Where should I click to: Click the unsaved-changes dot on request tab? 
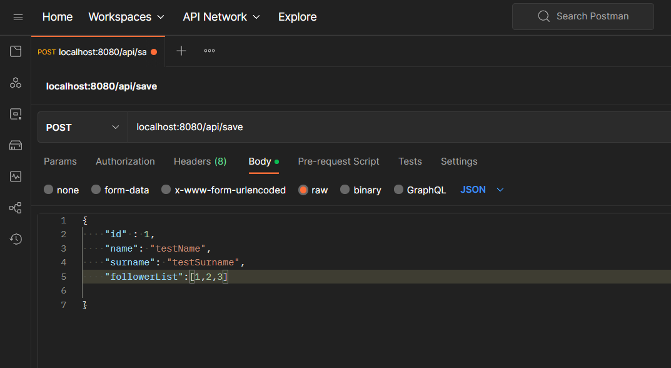click(154, 52)
